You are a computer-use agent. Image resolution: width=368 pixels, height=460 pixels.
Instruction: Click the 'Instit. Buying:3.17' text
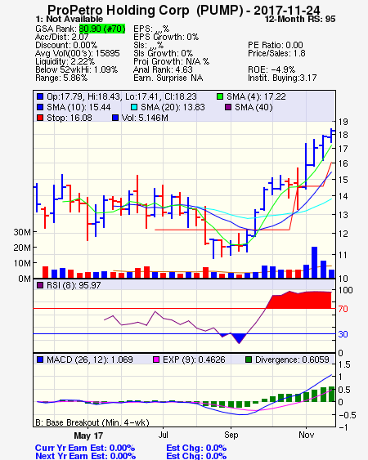click(x=282, y=78)
